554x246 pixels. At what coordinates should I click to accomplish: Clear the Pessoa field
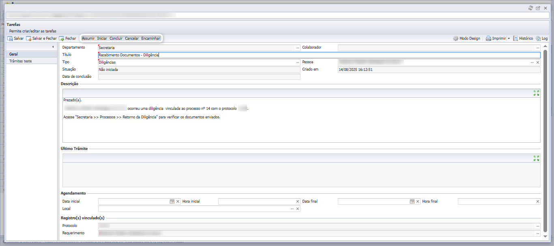(x=538, y=62)
